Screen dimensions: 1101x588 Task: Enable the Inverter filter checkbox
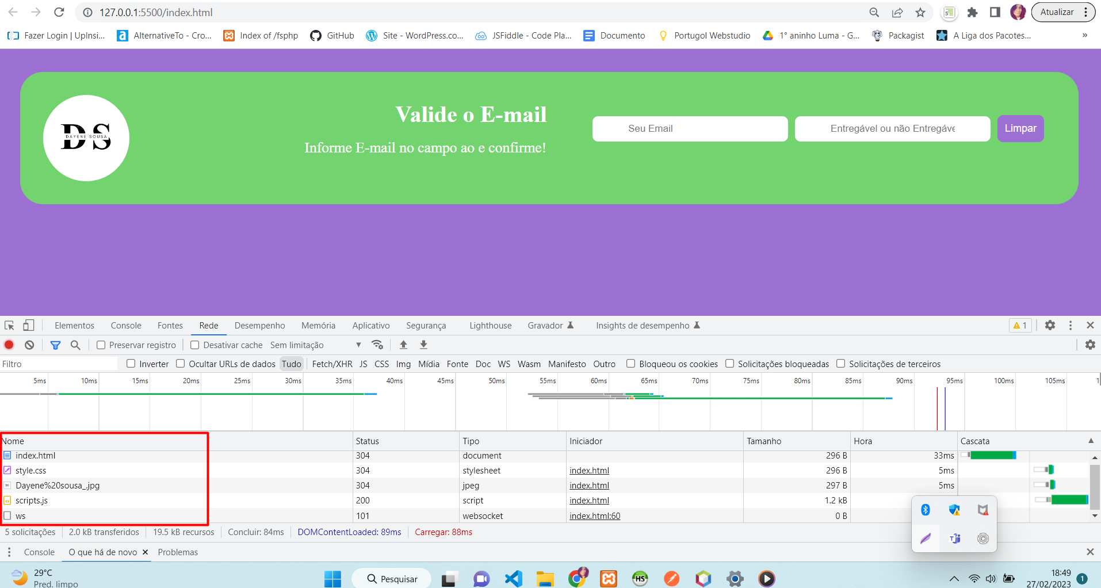tap(131, 364)
